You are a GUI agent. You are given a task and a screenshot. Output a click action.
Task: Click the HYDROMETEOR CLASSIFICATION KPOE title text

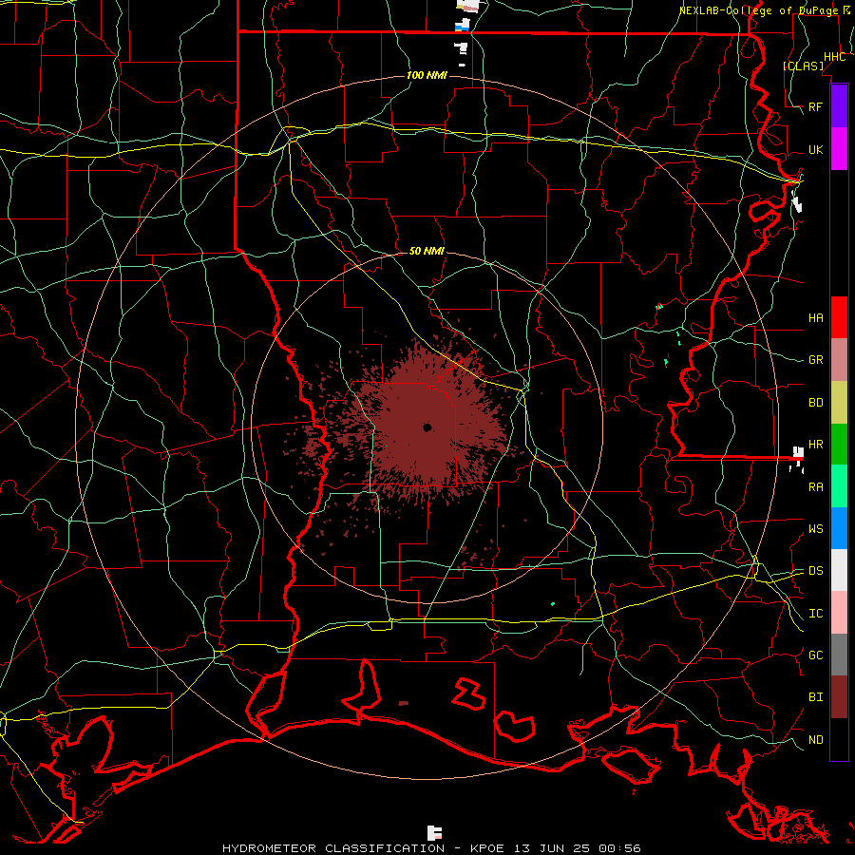tap(431, 848)
